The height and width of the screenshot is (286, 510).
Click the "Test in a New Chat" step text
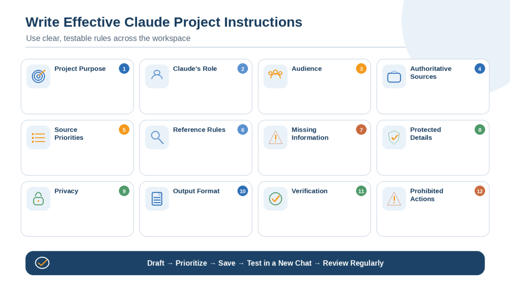point(279,263)
